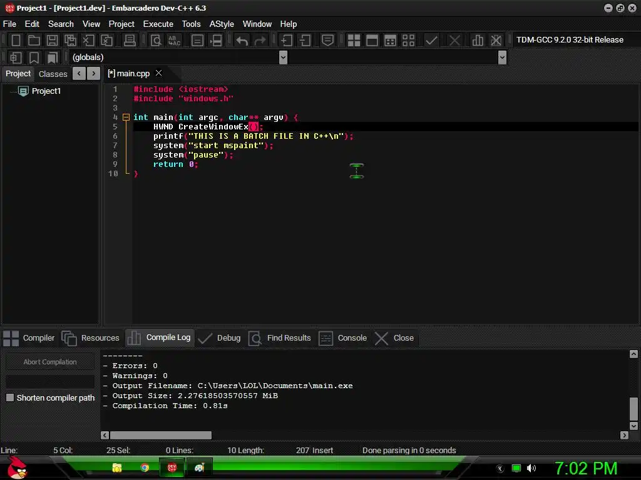
Task: Click the Open folder icon in toolbar
Action: [34, 40]
